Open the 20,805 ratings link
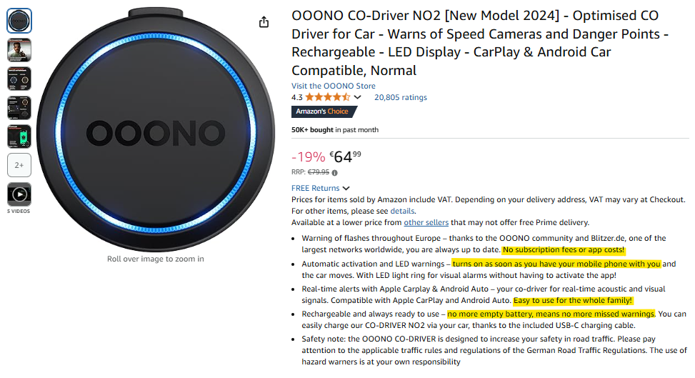Viewport: 695px width, 378px height. pyautogui.click(x=401, y=97)
